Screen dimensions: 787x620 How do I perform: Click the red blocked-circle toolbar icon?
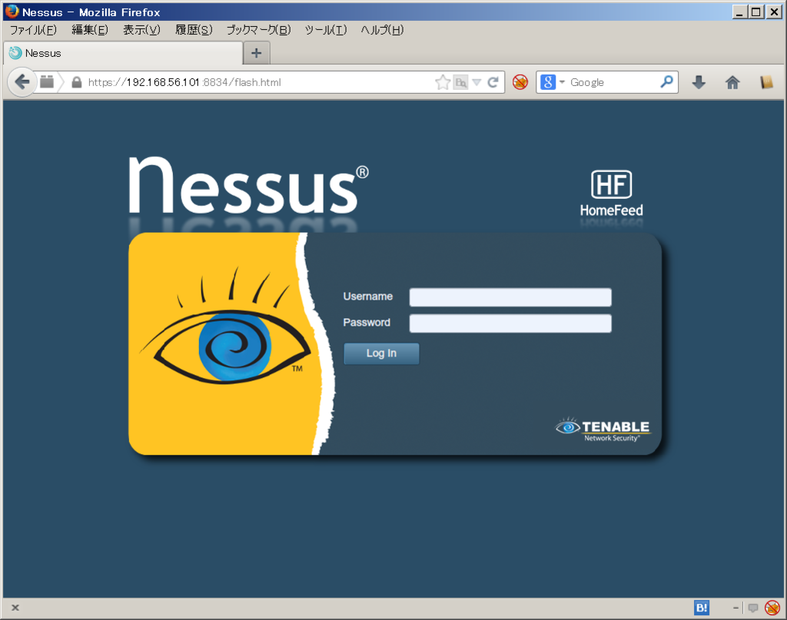pyautogui.click(x=520, y=81)
